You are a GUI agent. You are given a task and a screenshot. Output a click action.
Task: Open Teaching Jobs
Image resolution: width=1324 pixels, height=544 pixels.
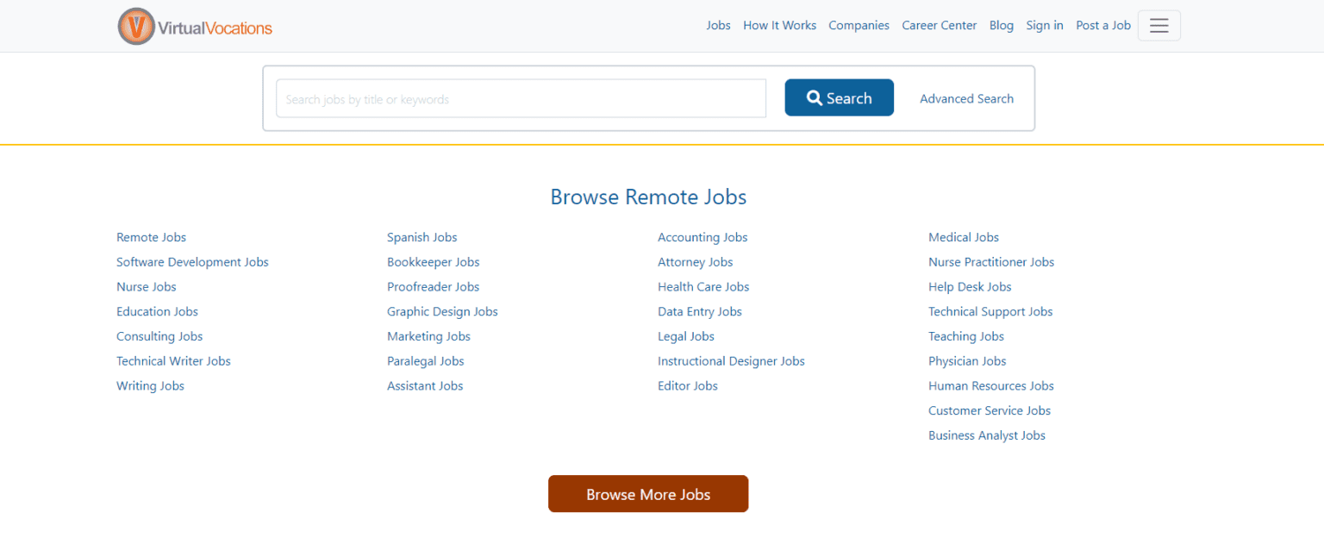(x=966, y=336)
